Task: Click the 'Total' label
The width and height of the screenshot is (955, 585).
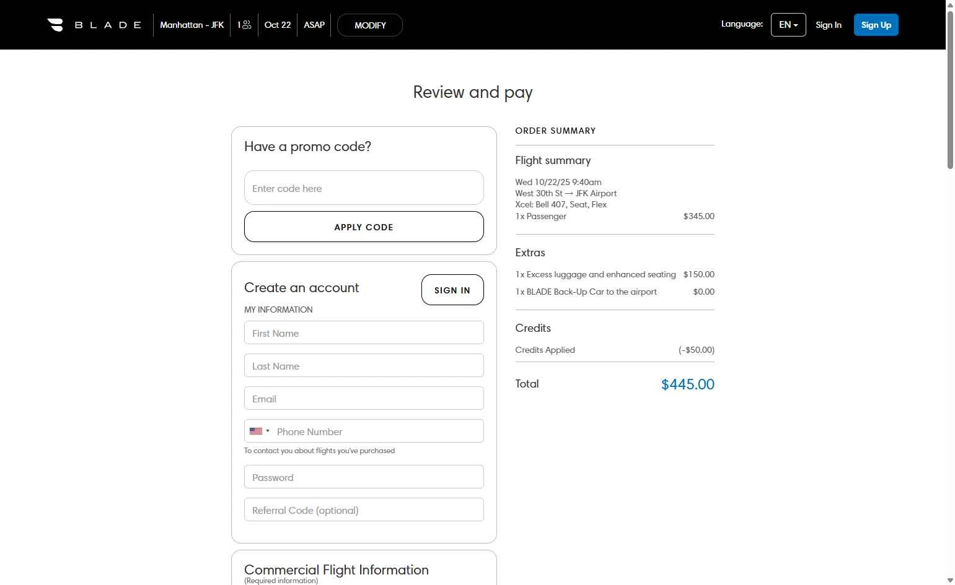Action: pos(527,384)
